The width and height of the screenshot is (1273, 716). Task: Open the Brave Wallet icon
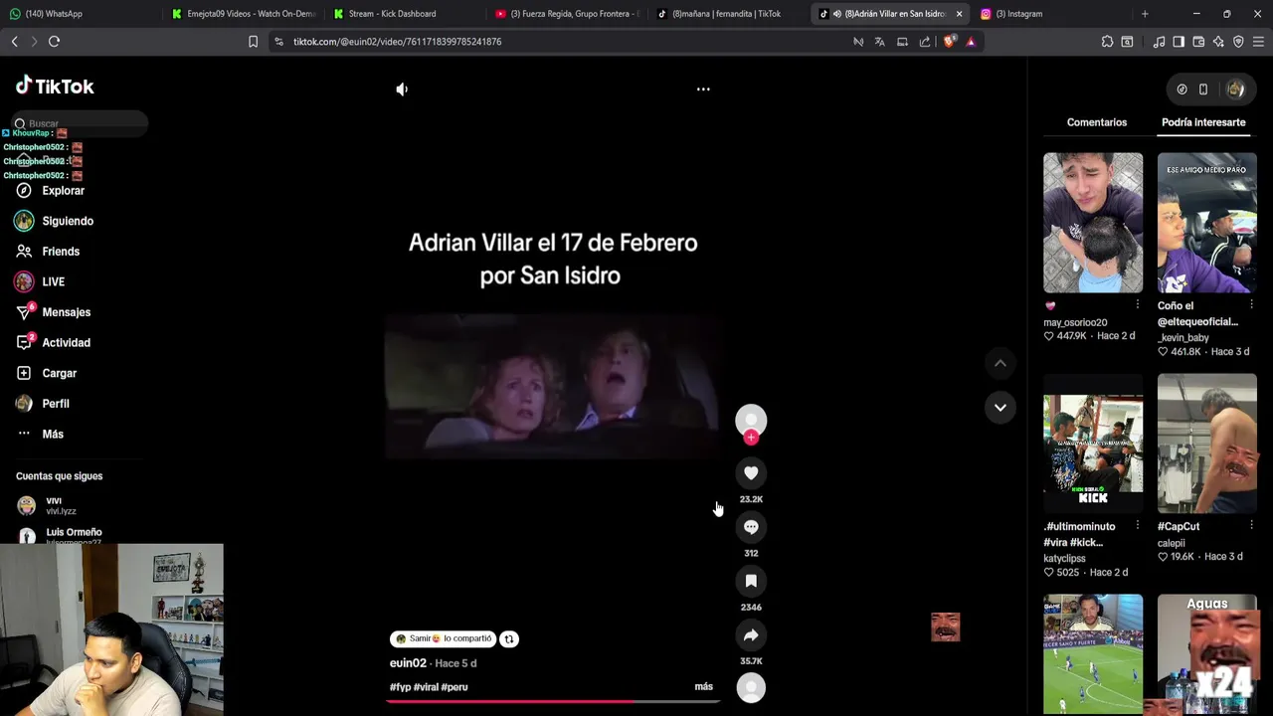pyautogui.click(x=1198, y=42)
